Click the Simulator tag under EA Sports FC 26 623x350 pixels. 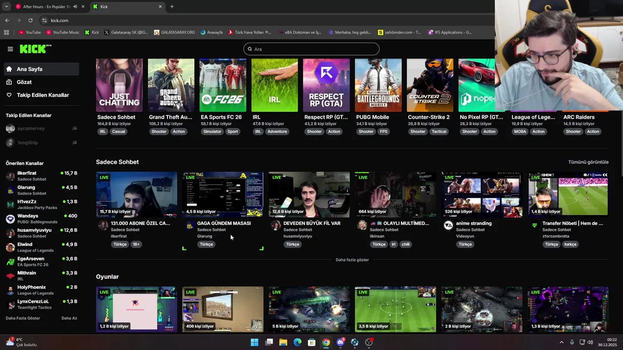[212, 132]
